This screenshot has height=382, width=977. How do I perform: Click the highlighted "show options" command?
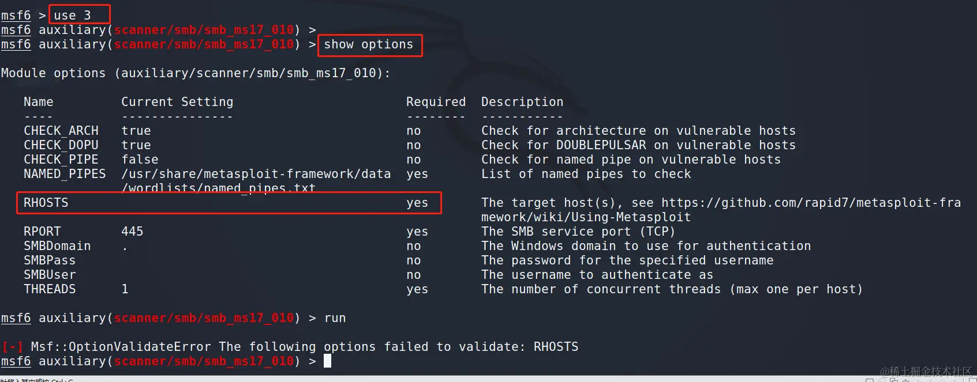point(369,45)
